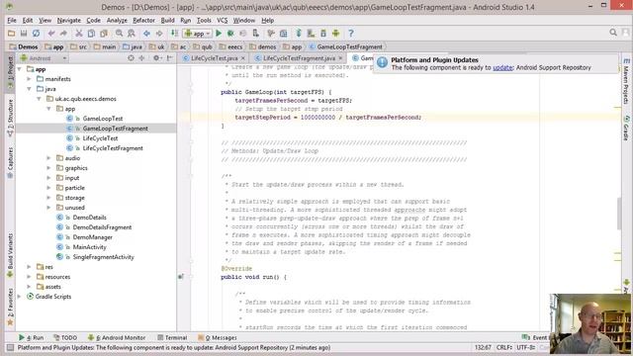Toggle the Captures side panel

tap(10, 162)
